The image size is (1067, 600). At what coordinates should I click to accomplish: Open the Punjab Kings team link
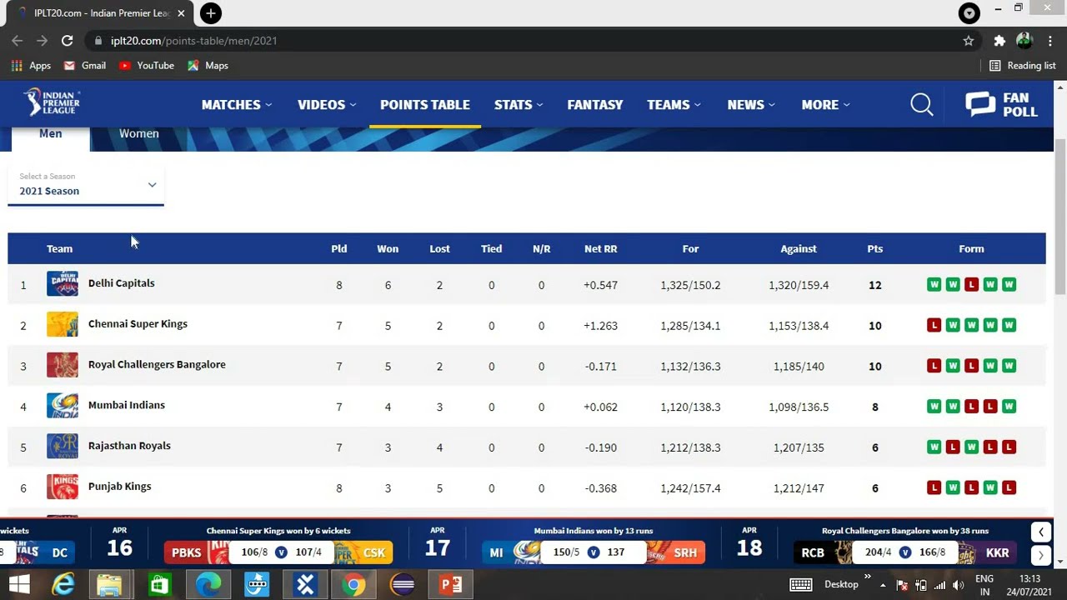pos(120,487)
